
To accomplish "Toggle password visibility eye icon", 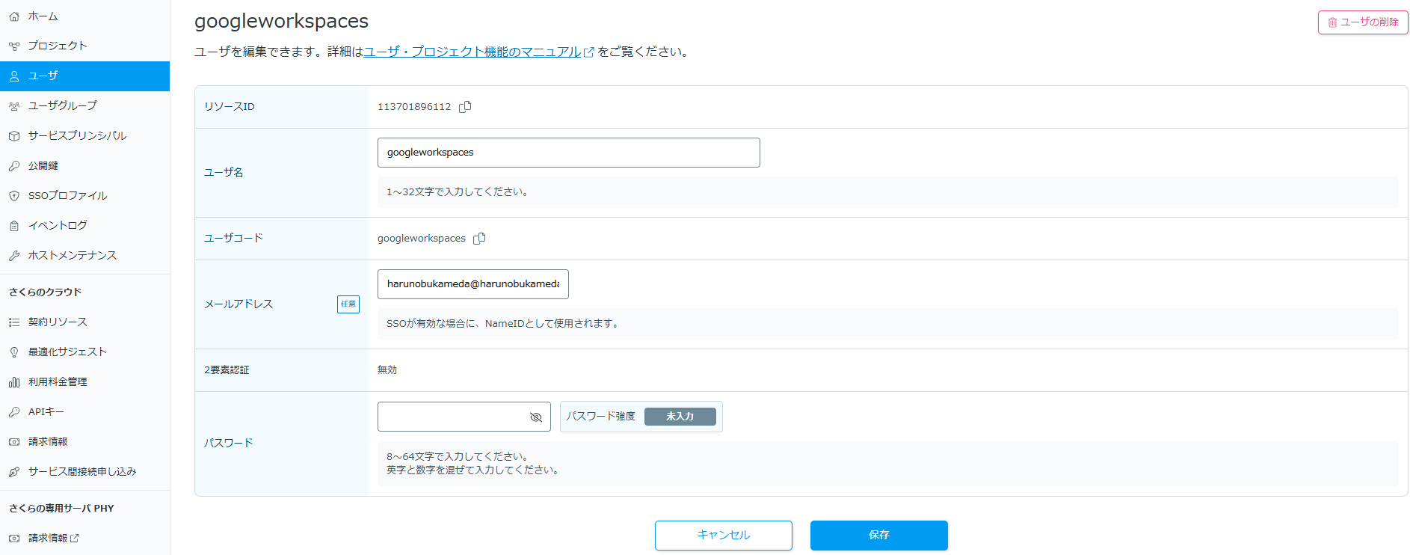I will point(535,417).
